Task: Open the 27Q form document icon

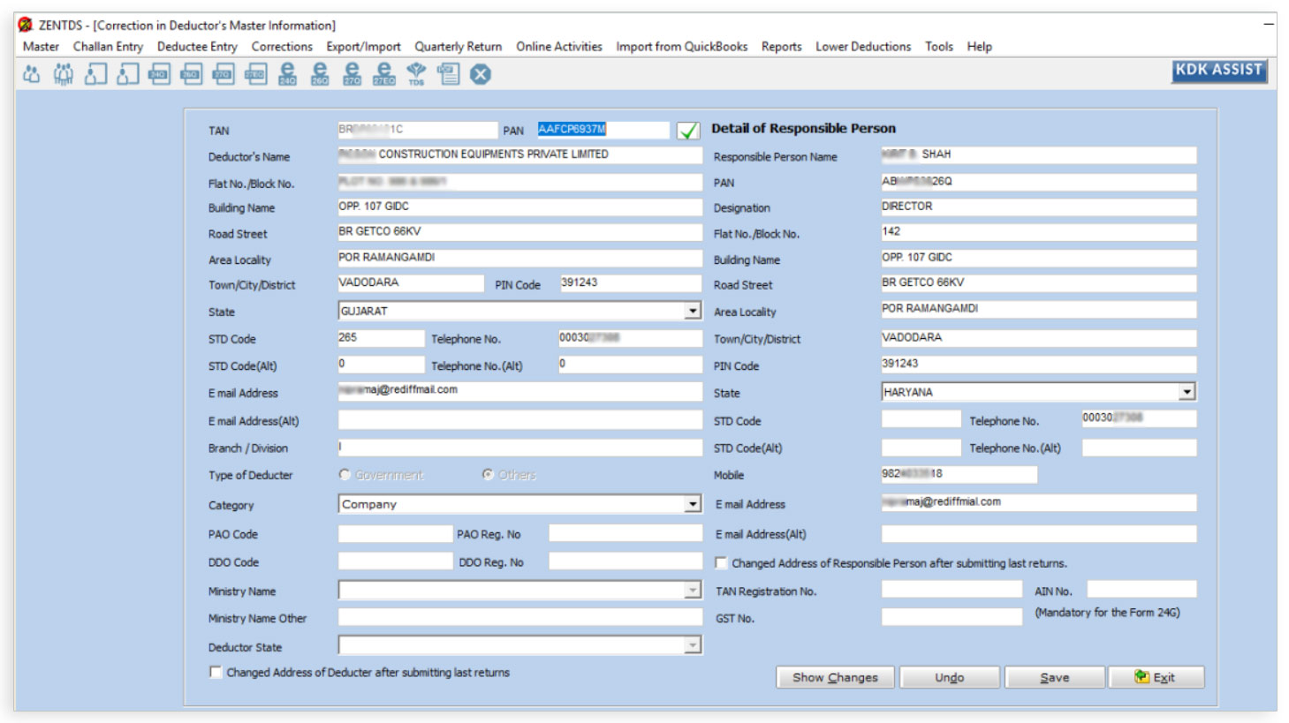Action: point(224,74)
